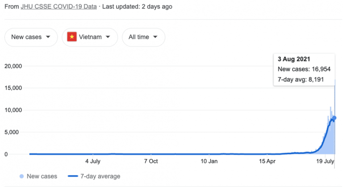Screen dimensions: 343x187
Task: Select the highlighted 7-day average data point
Action: coord(334,118)
